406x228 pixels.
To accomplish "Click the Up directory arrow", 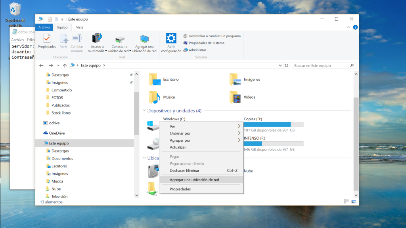I will pyautogui.click(x=65, y=65).
